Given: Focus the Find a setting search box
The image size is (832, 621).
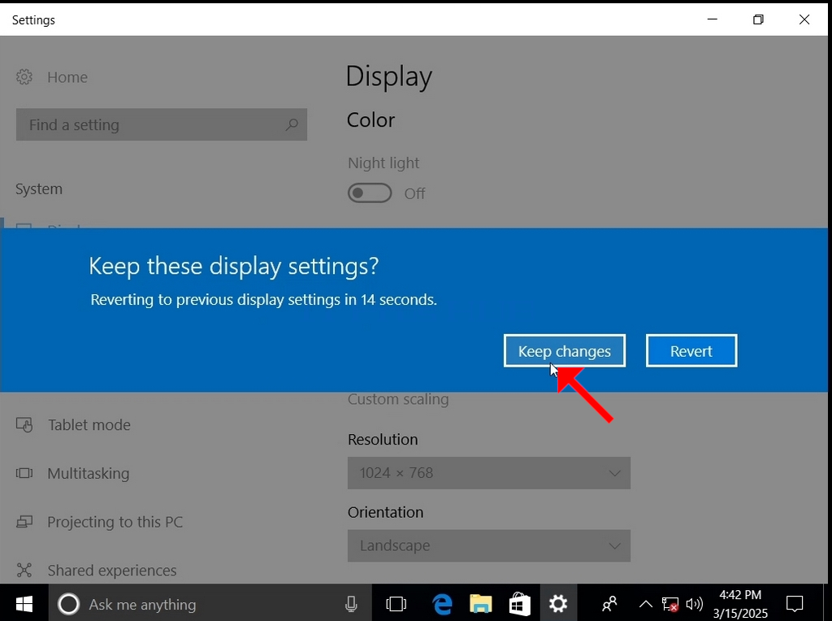Looking at the screenshot, I should point(162,124).
